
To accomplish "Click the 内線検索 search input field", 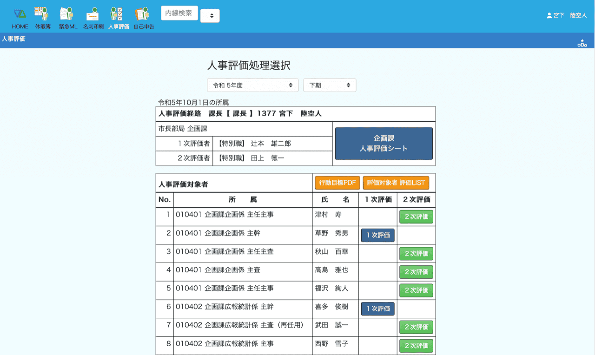I will tap(179, 13).
